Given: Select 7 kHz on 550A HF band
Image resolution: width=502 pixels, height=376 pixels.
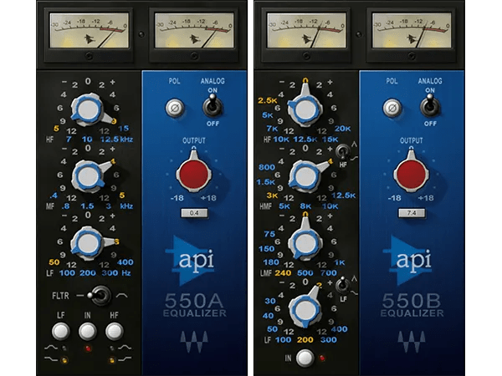Looking at the screenshot, I should 69,140.
